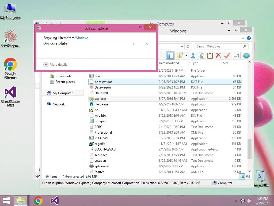Select the hh application
274x206 pixels.
point(165,110)
